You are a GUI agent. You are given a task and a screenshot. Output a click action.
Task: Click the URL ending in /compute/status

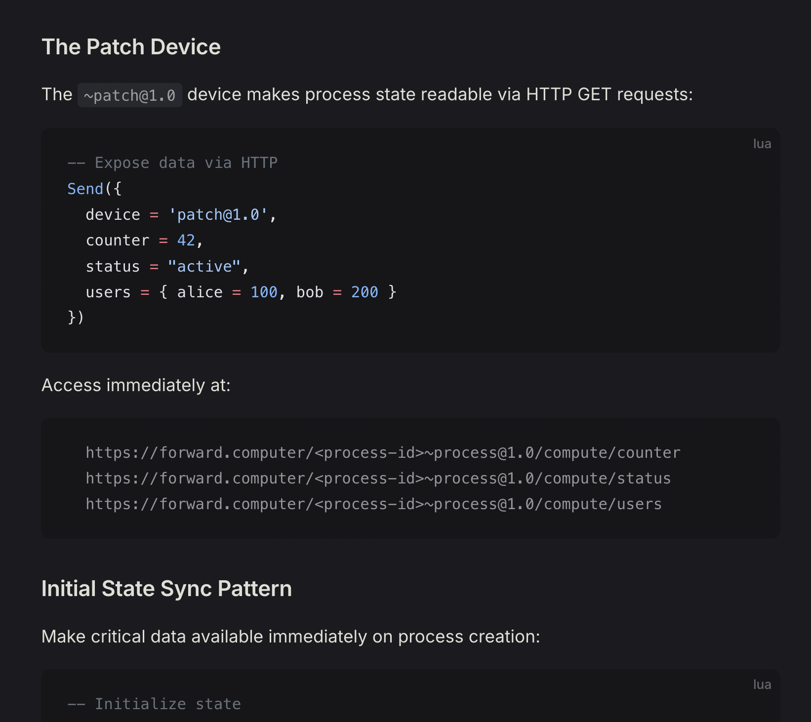[x=378, y=478]
